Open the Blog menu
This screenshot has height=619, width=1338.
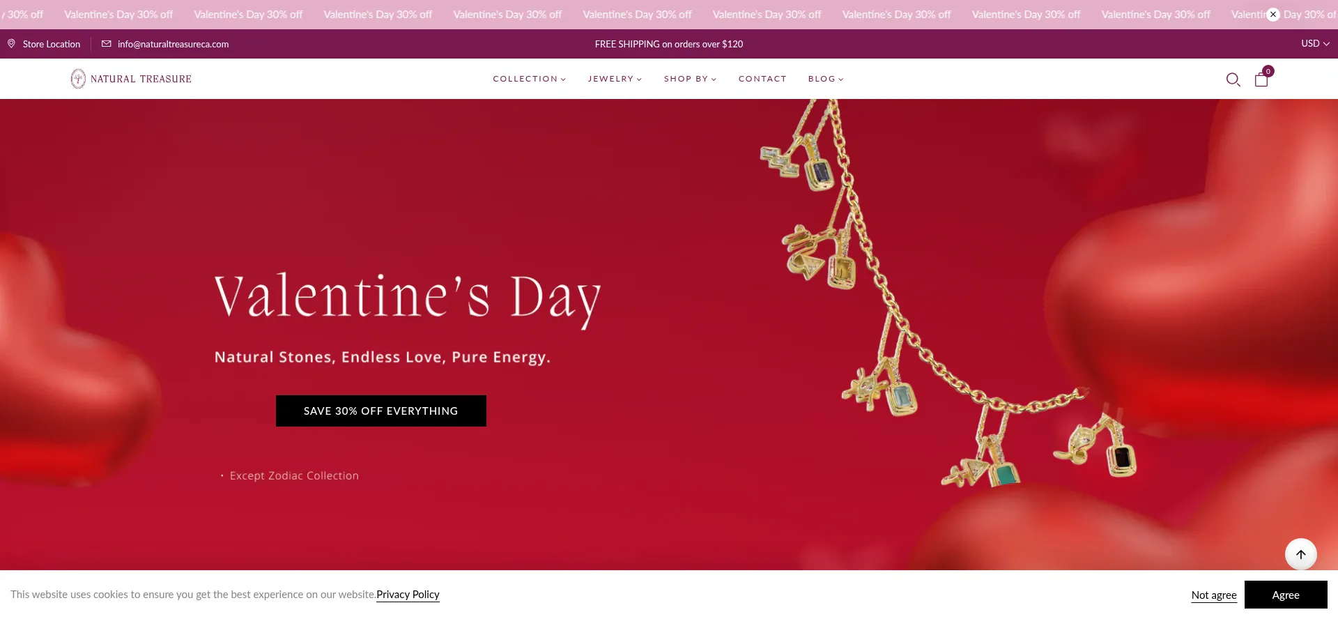click(x=826, y=79)
